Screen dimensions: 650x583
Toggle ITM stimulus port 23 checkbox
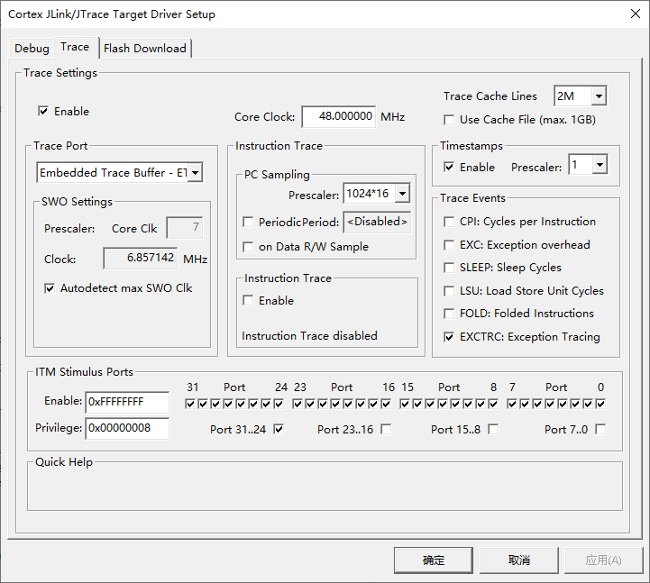point(298,404)
